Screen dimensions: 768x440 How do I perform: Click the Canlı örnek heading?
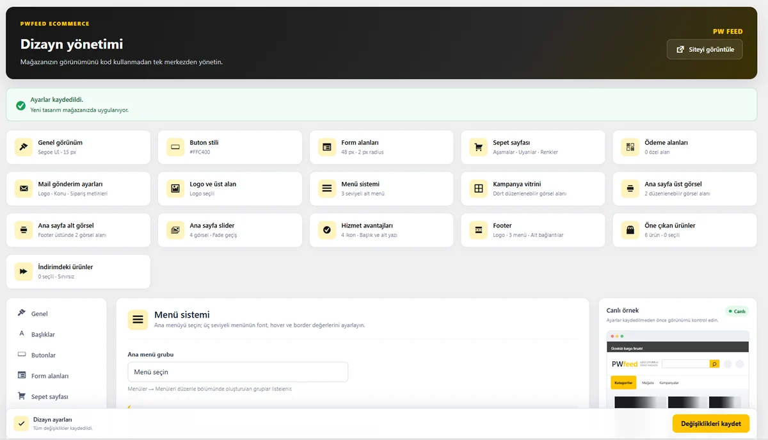click(623, 311)
